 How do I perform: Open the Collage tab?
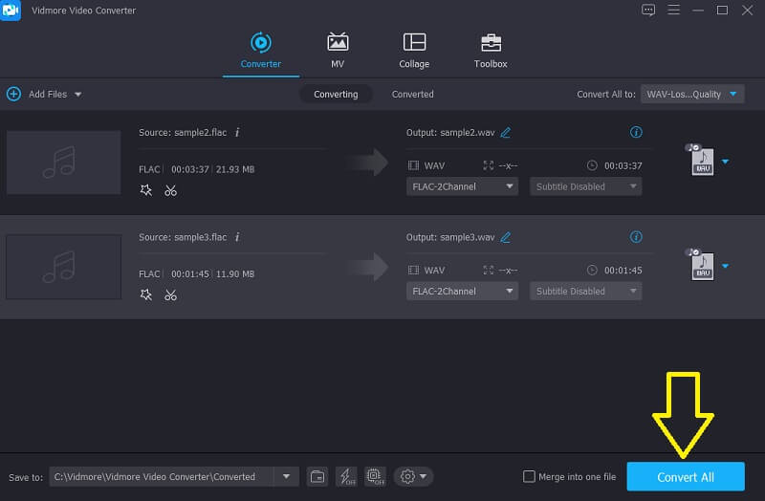[x=414, y=51]
